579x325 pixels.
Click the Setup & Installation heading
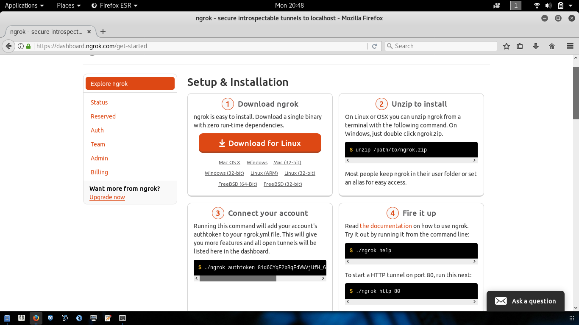point(238,82)
